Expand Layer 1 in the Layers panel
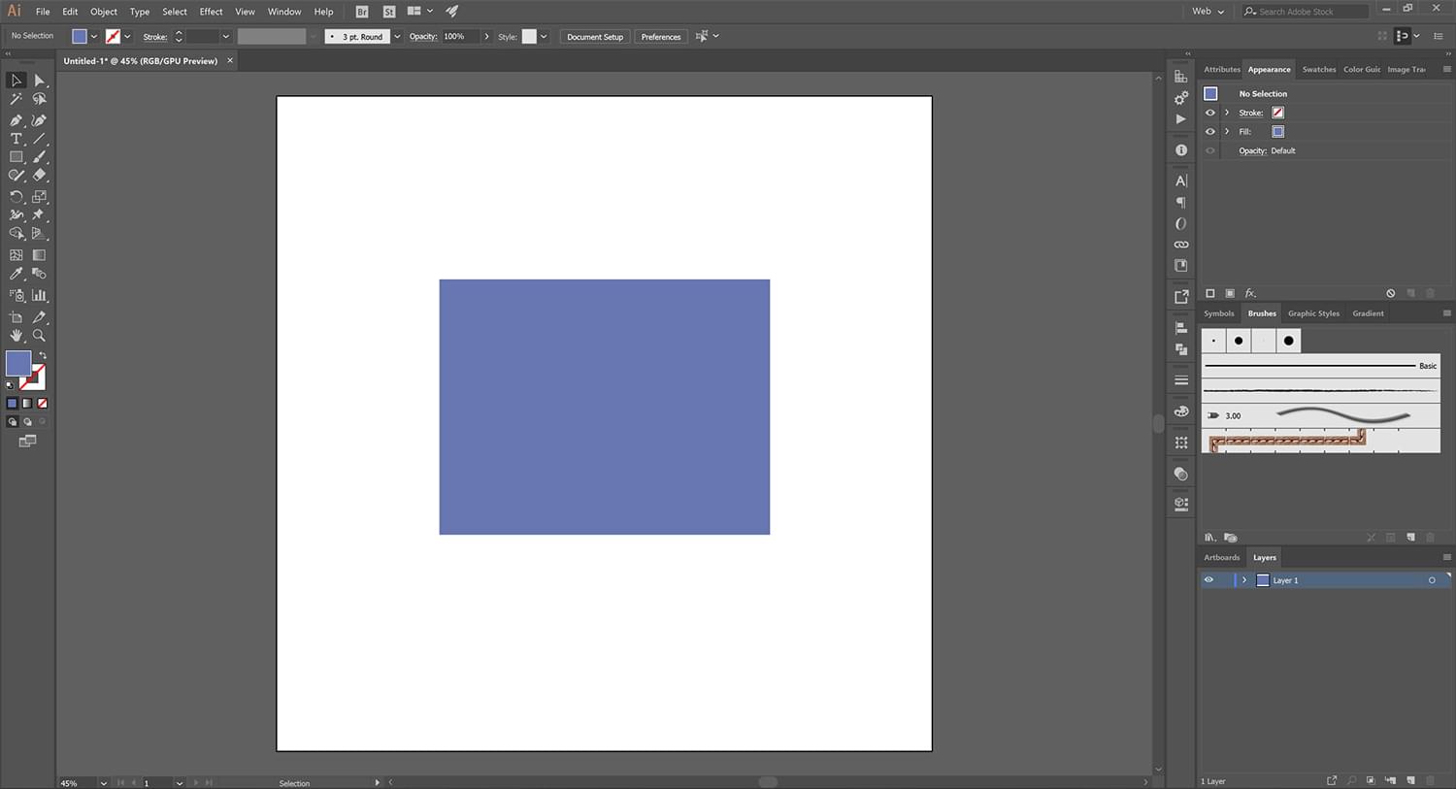1456x789 pixels. (x=1244, y=580)
